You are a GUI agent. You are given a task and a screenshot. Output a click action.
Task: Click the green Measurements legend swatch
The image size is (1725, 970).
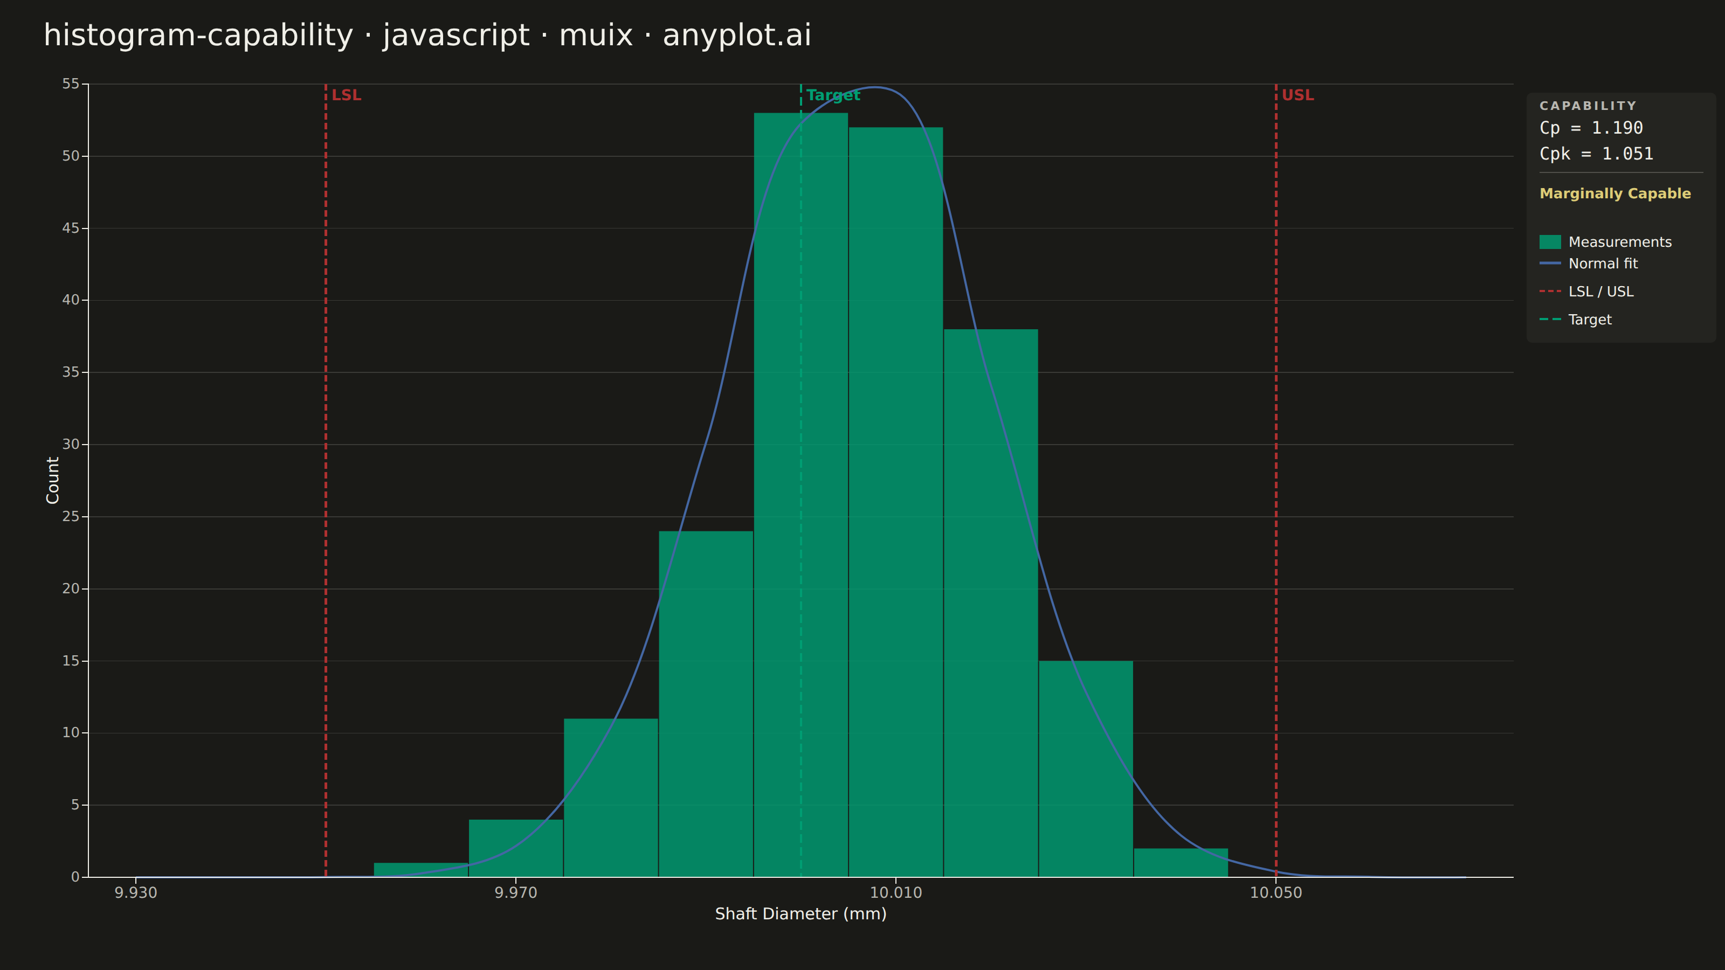(x=1550, y=241)
